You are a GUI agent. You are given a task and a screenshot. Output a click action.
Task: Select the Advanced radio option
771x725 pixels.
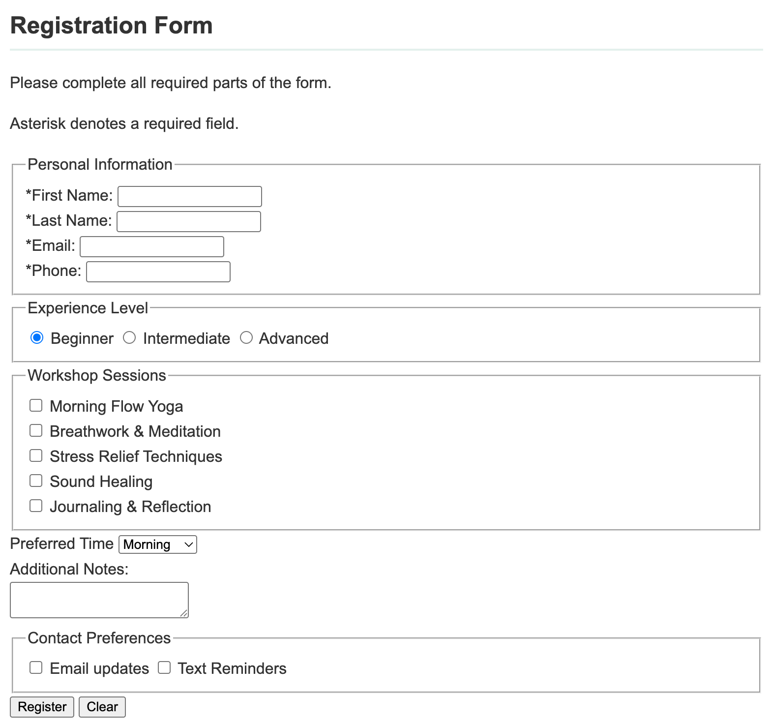[x=246, y=338]
